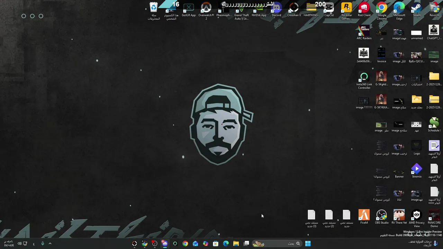
Task: Launch the Steam desktop shortcut
Action: 417,10
